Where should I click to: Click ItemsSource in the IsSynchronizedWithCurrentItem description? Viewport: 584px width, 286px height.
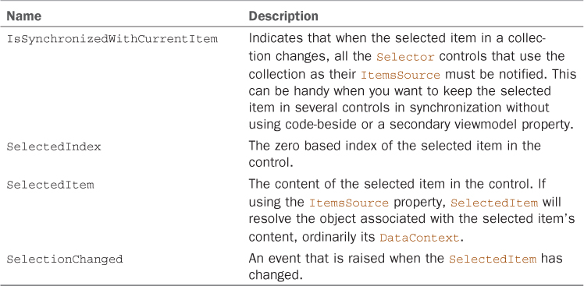401,75
